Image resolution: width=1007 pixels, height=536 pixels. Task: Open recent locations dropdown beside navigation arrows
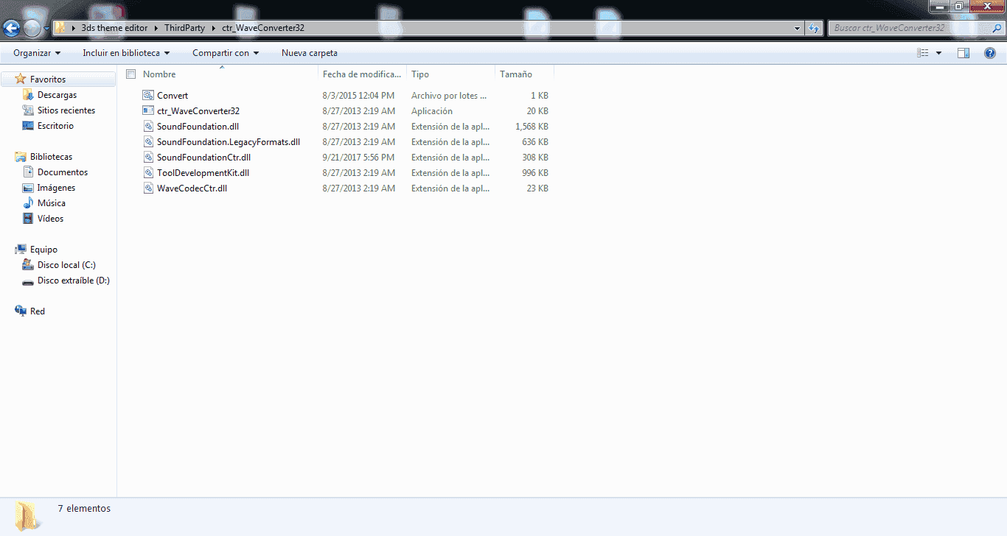[x=47, y=29]
